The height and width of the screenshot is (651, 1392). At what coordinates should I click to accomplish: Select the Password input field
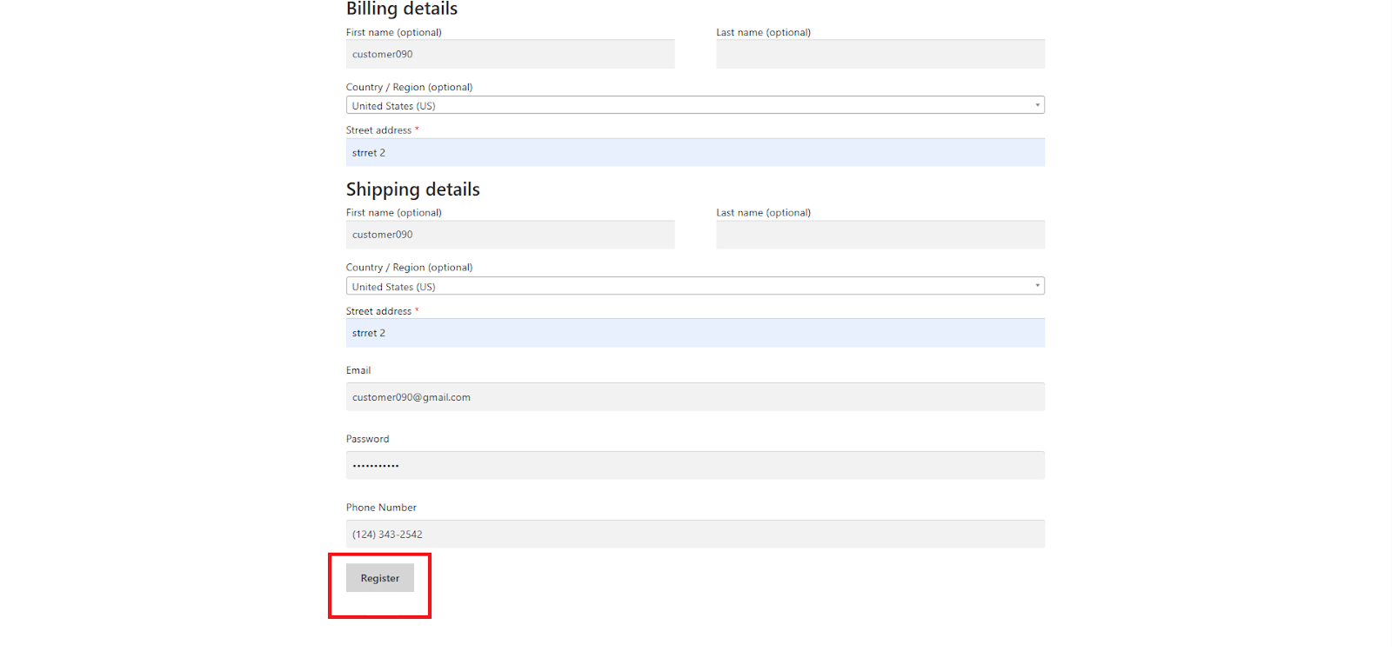(x=694, y=466)
